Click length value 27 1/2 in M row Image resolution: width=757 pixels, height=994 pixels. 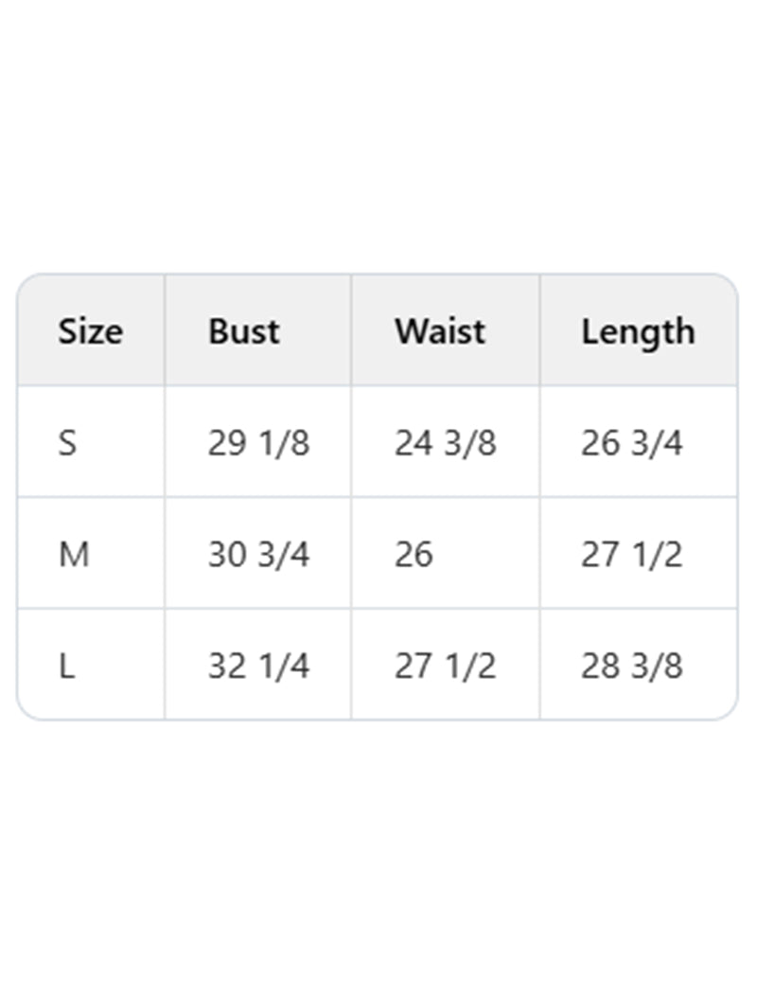click(631, 554)
